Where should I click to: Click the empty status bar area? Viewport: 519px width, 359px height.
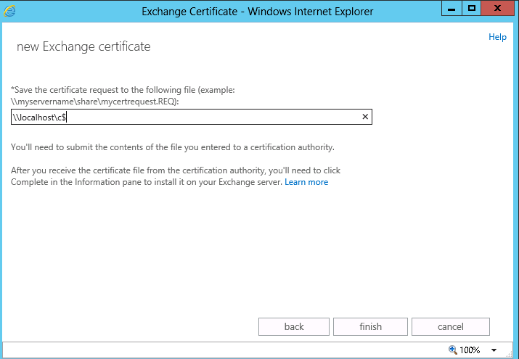218,350
